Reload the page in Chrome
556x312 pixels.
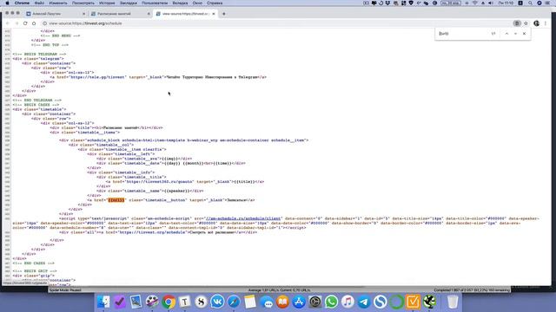(25, 23)
